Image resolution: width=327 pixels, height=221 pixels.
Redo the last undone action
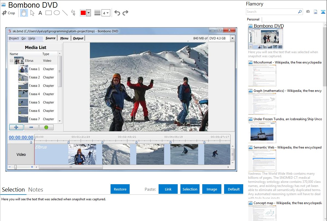click(x=125, y=13)
